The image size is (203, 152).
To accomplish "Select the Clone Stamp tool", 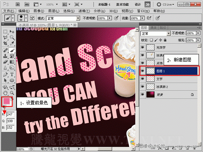I will [x=5, y=56].
